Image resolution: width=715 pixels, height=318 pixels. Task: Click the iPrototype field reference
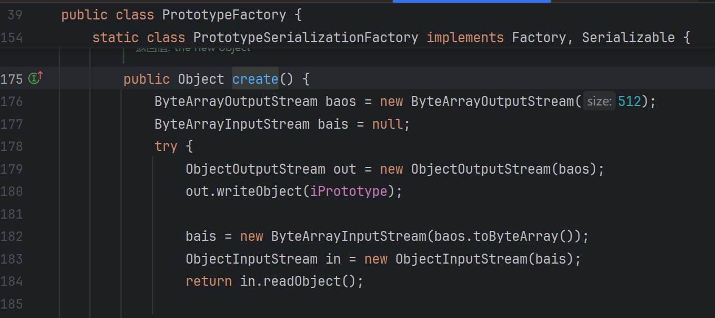349,191
